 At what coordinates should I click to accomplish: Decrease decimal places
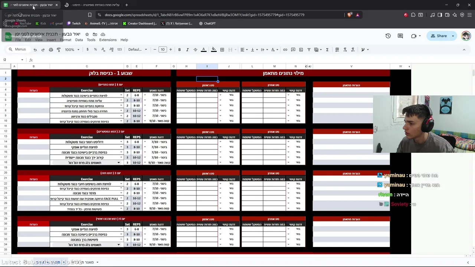tap(103, 50)
